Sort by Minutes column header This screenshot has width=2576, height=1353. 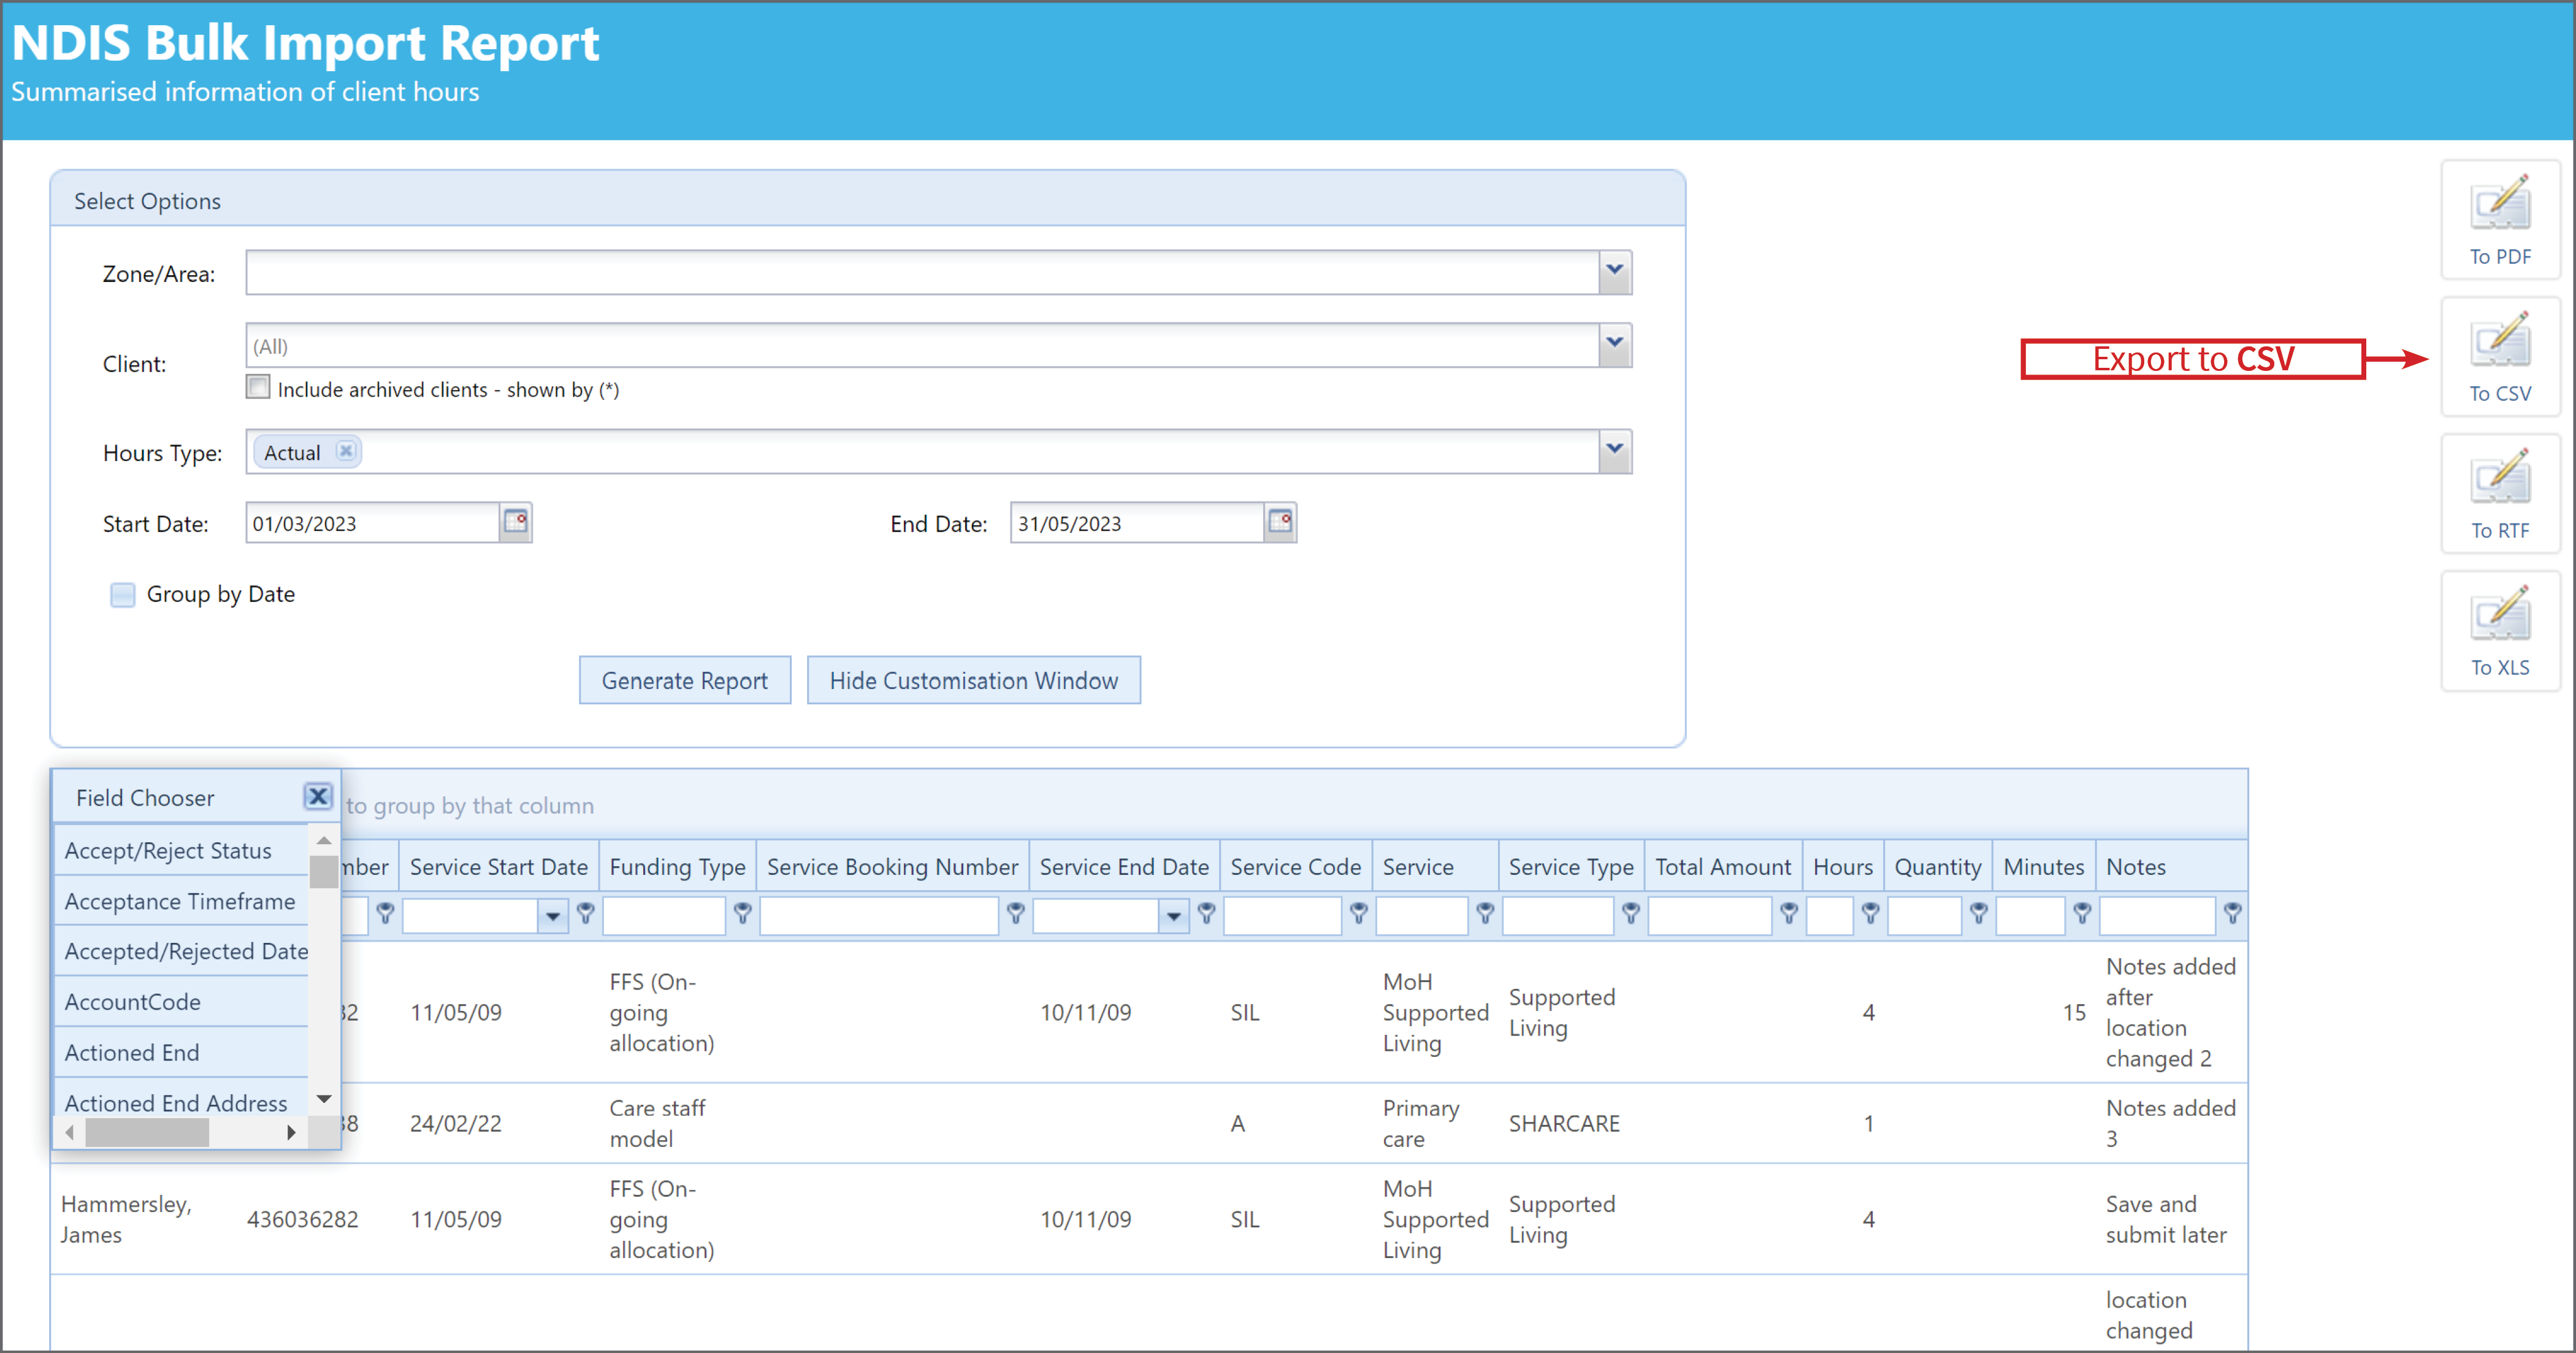(x=2043, y=866)
